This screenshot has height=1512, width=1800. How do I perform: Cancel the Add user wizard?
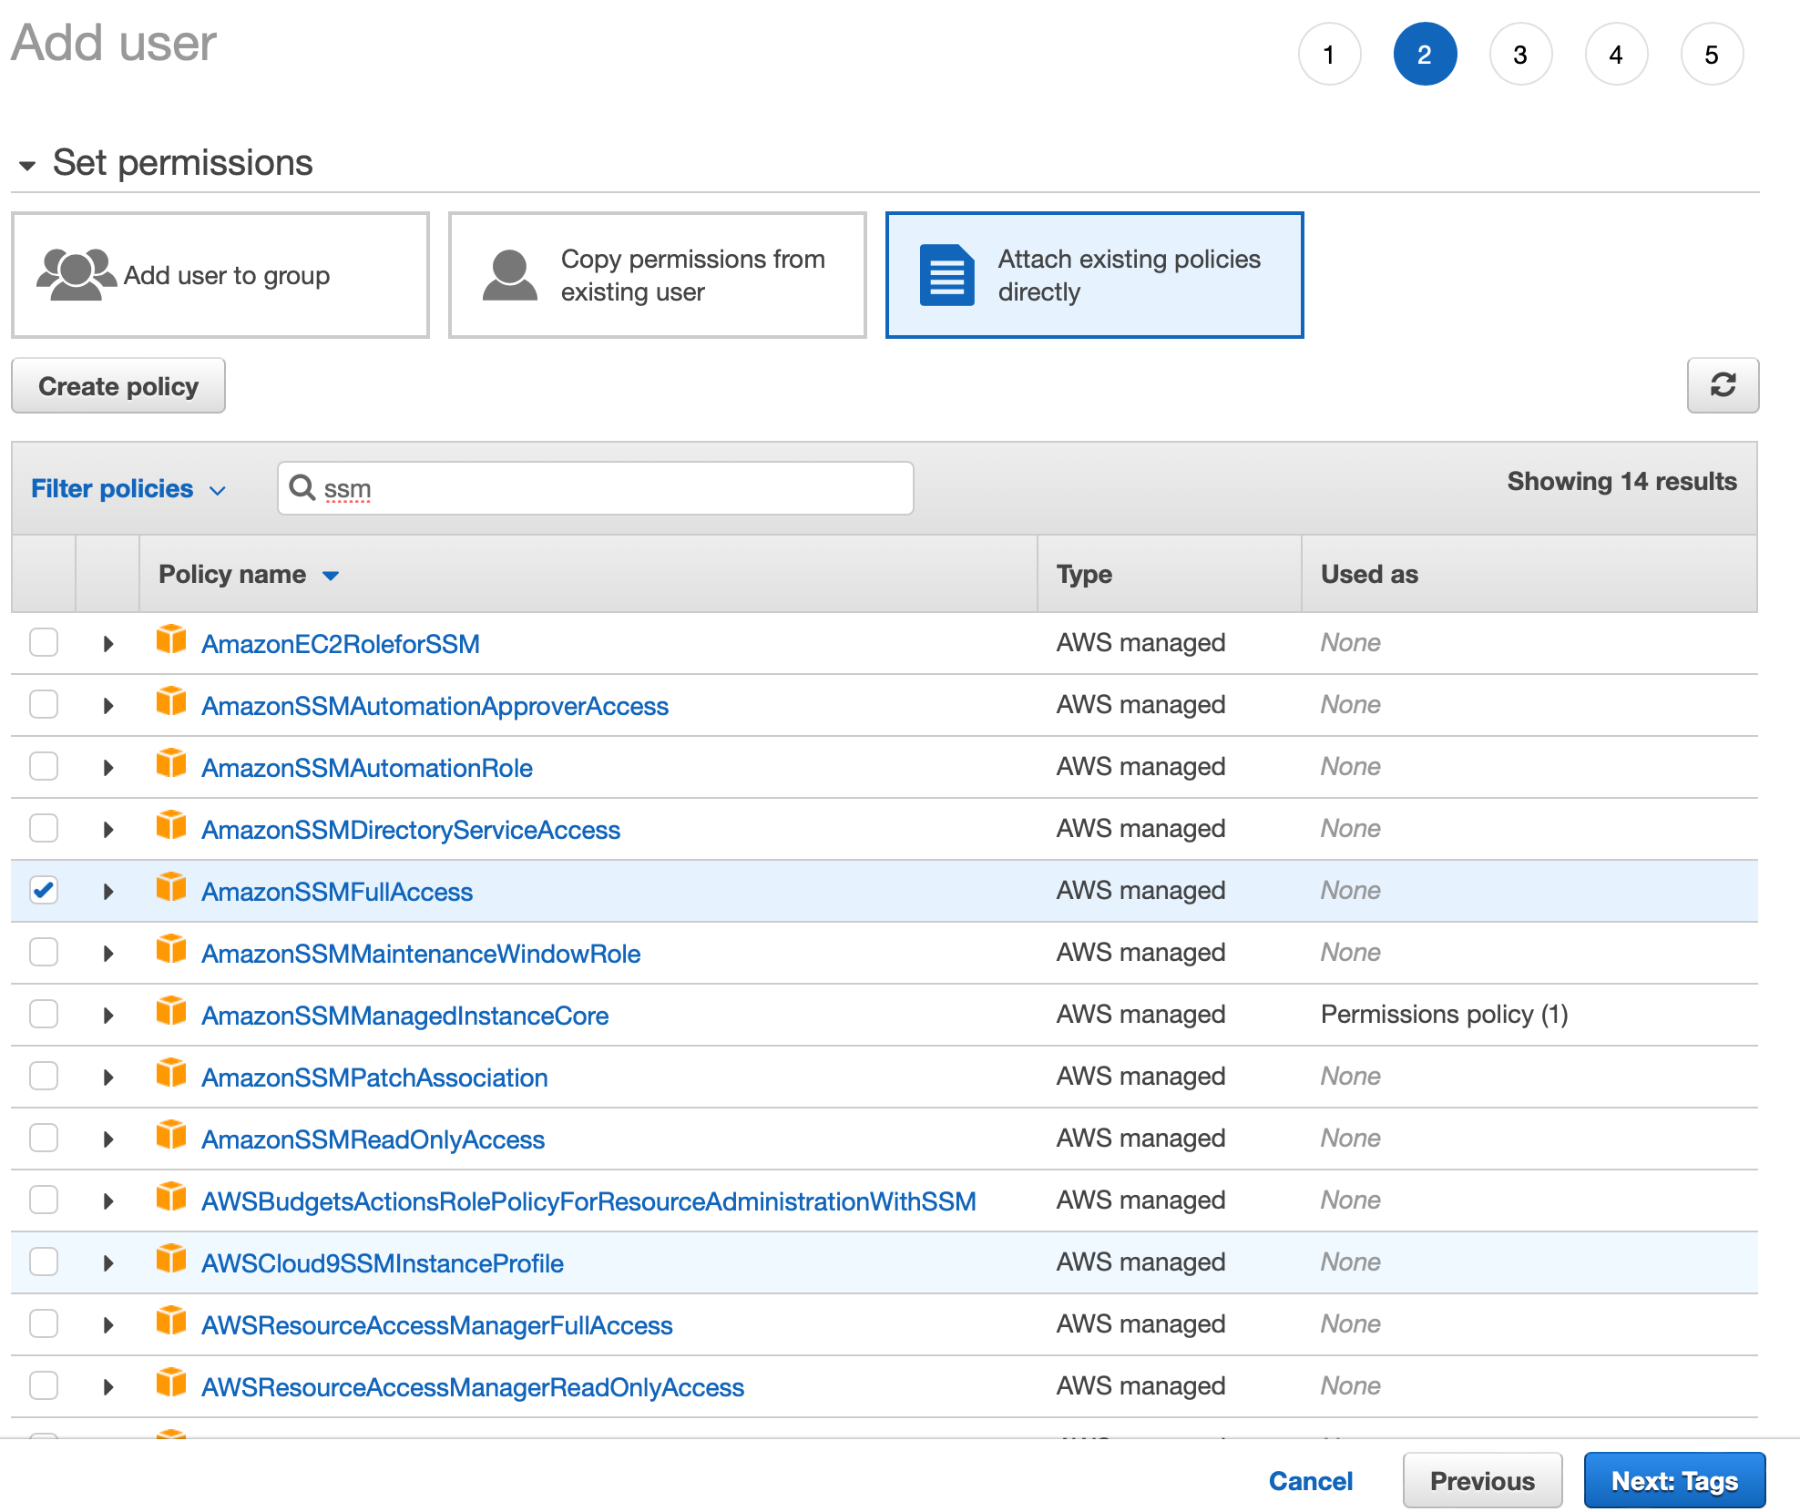point(1311,1481)
